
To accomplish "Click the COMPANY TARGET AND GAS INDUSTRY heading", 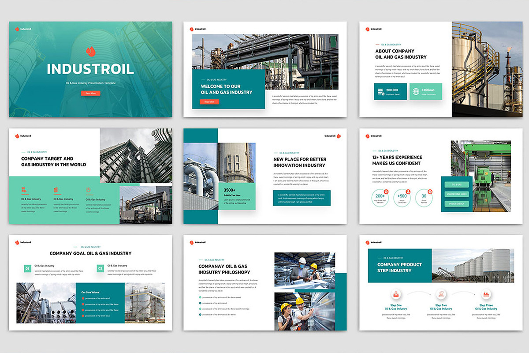I will (x=54, y=161).
